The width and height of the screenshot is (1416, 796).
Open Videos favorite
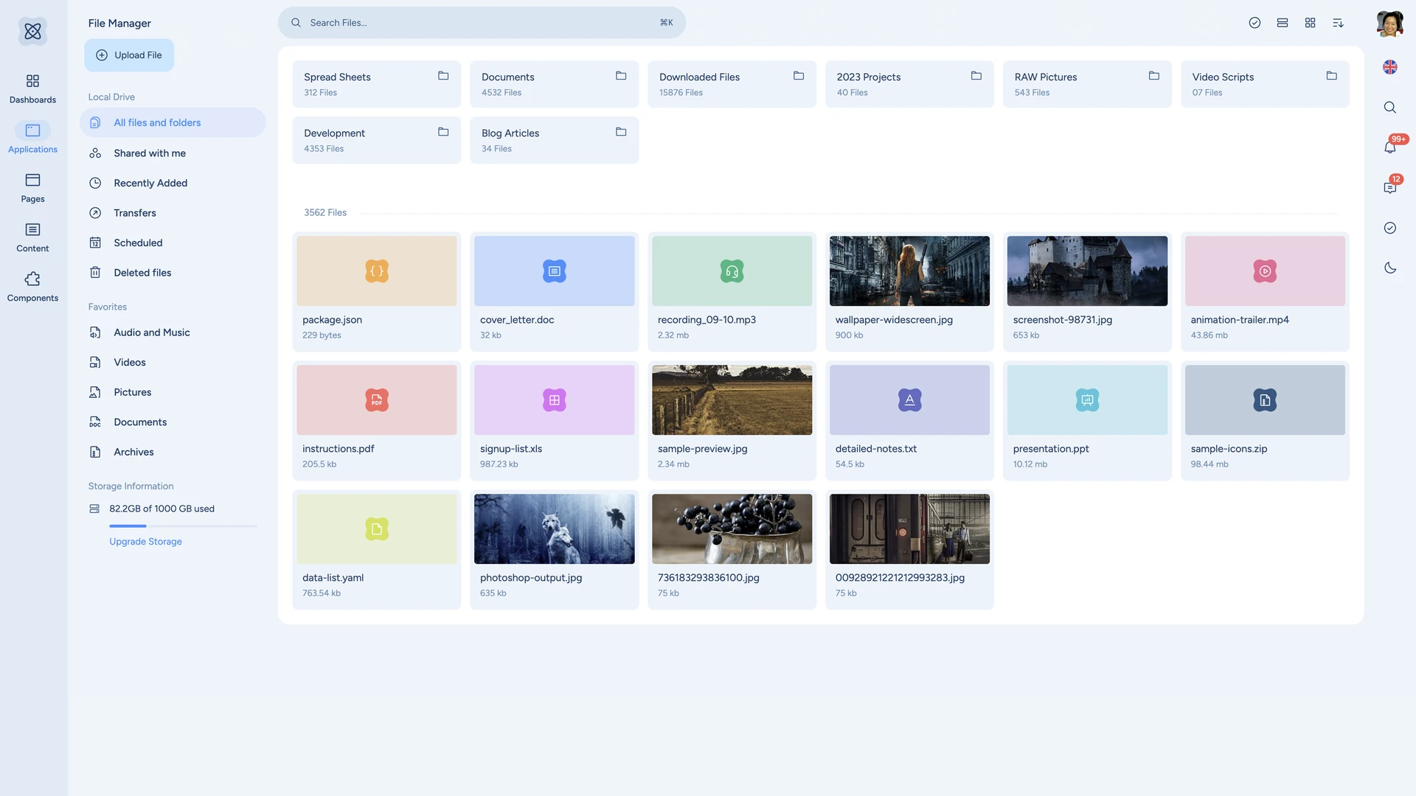click(173, 363)
